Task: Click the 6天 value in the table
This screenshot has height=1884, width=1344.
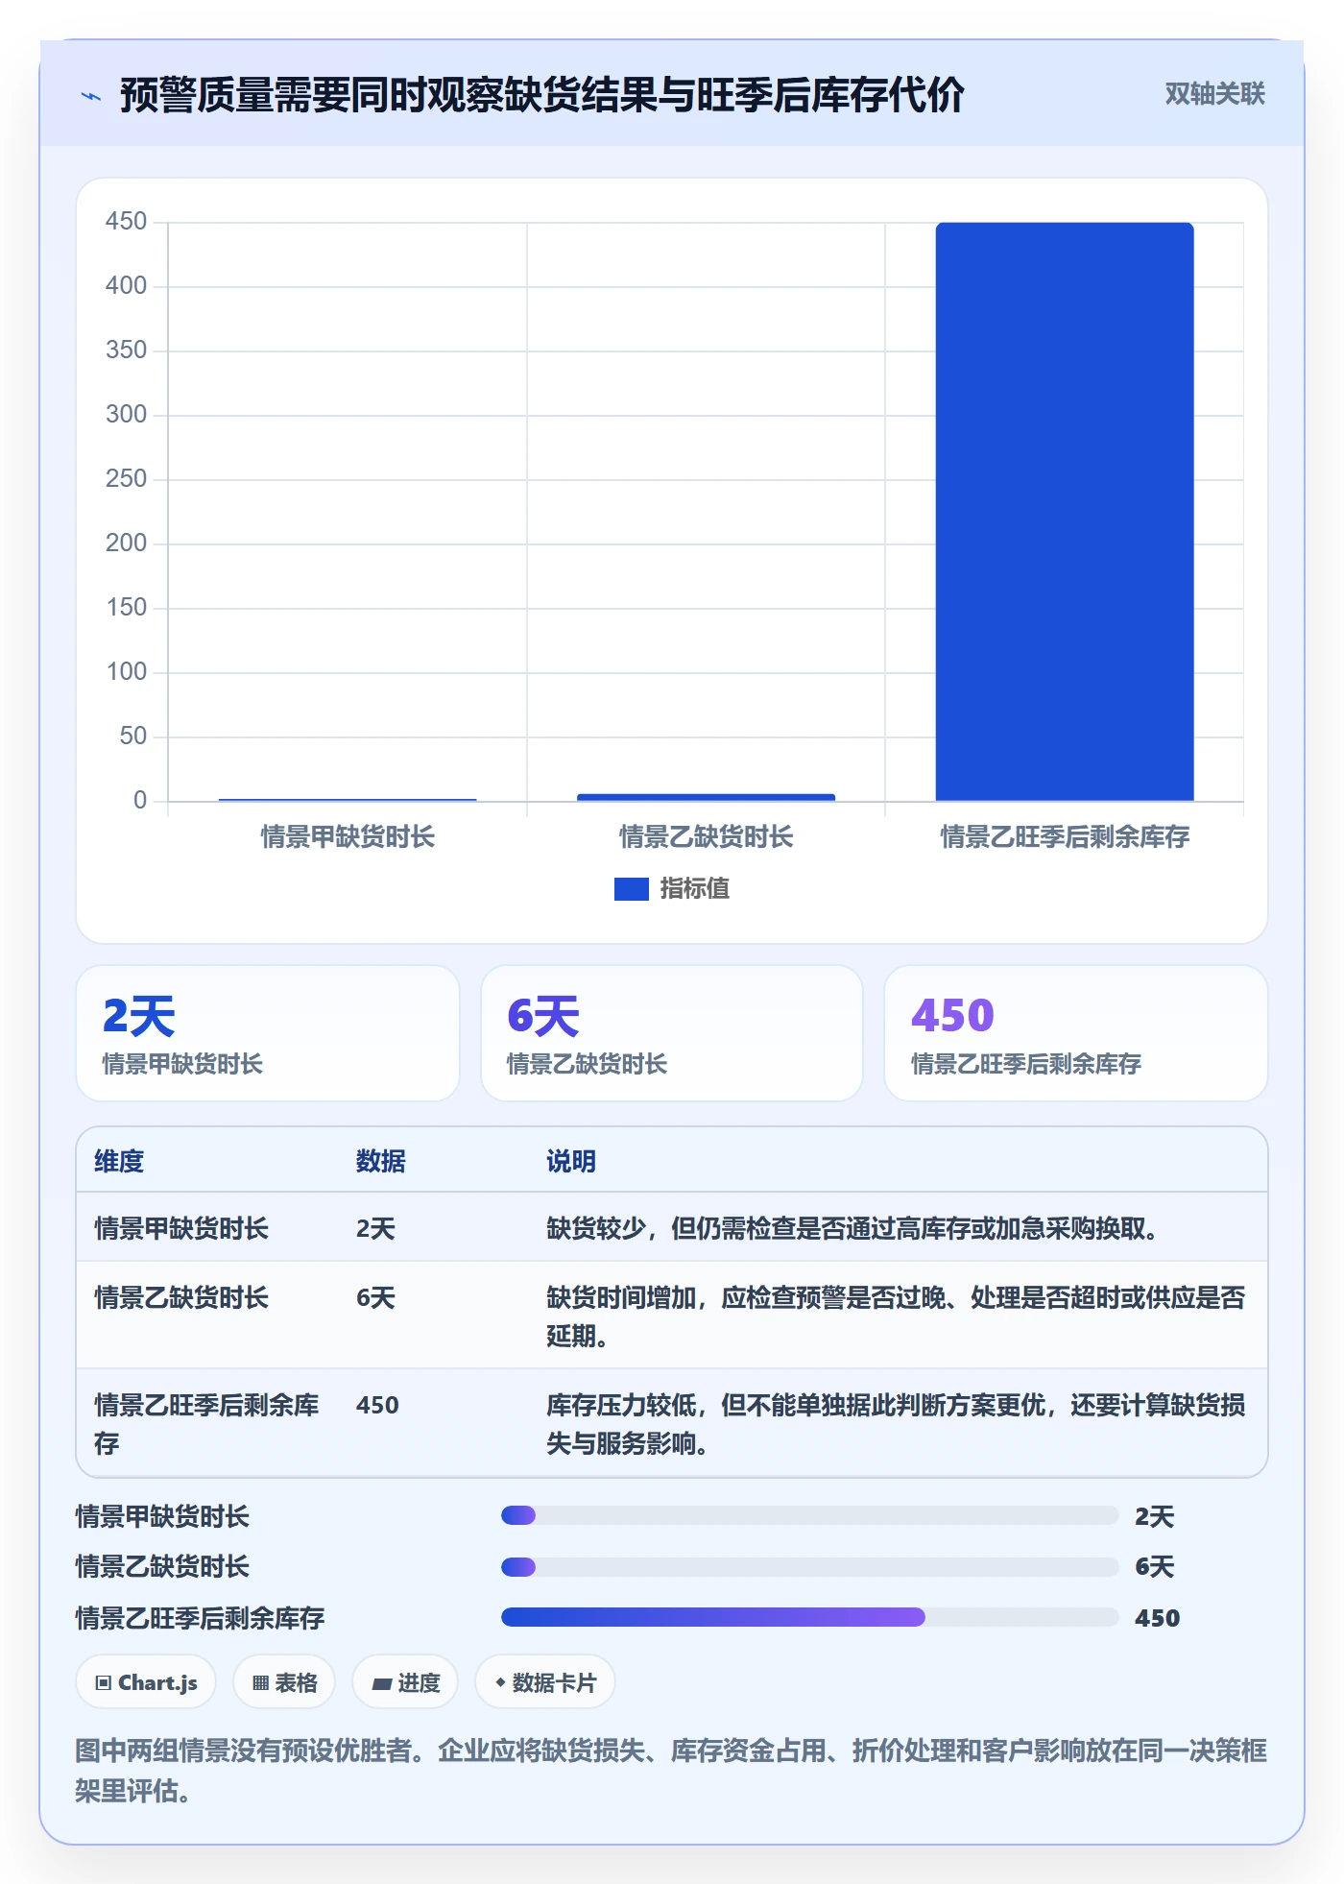Action: pos(375,1298)
